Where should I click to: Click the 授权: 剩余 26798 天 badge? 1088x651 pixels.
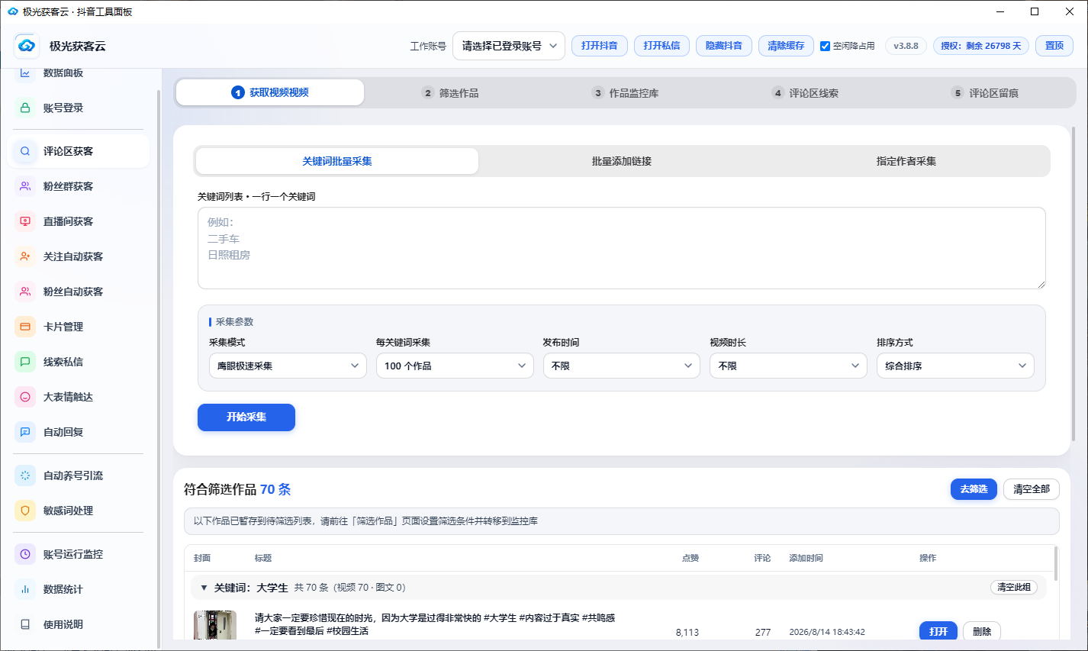981,46
